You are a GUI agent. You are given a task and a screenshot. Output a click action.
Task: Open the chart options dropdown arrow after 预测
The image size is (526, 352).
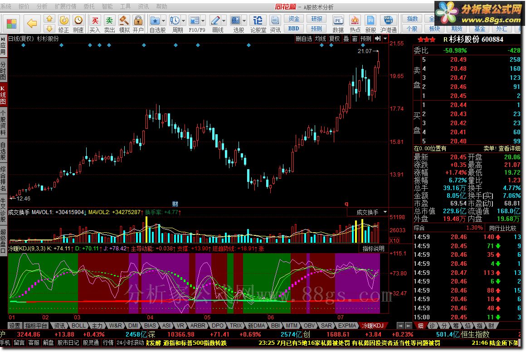[385, 39]
